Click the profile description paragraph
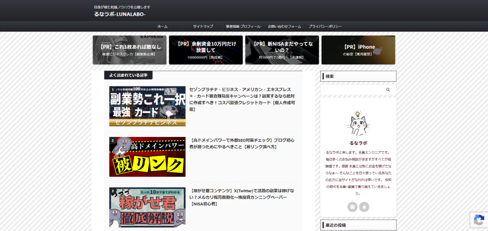Viewport: 488px width, 231px height. tap(358, 173)
